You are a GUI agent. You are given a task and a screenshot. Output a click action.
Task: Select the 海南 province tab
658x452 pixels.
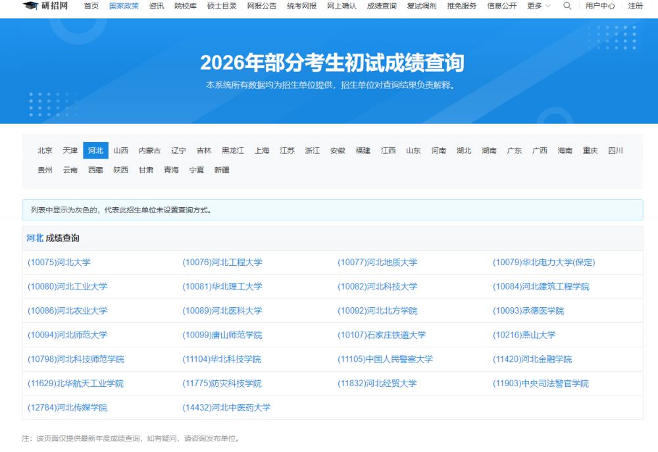click(x=565, y=150)
